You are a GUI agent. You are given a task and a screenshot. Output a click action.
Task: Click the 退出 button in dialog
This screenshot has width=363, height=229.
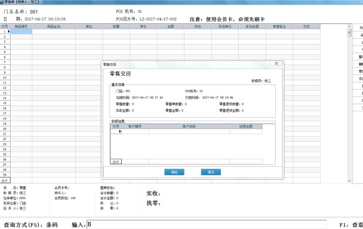click(x=211, y=172)
